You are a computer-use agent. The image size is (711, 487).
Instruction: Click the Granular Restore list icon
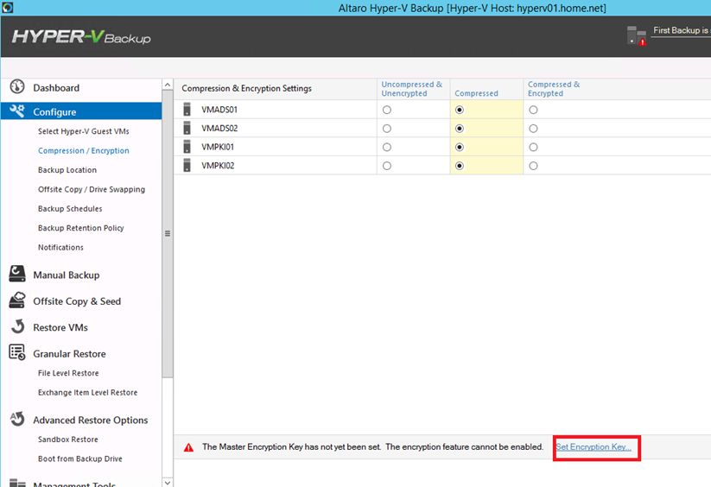click(17, 352)
